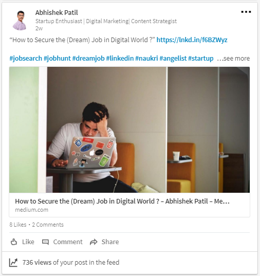The width and height of the screenshot is (260, 276).
Task: Open Abhishek Patil's profile photo
Action: click(20, 20)
